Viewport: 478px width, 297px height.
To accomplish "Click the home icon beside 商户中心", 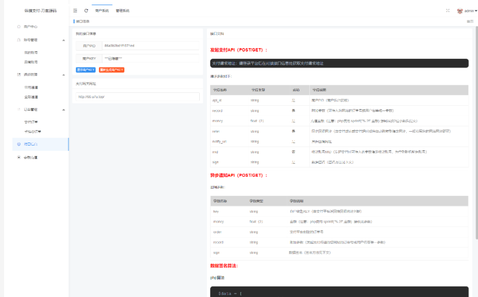I will pos(19,26).
